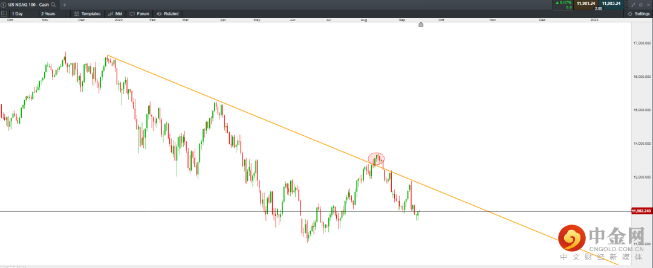
Task: Click the time axis marker triangle near September
Action: tap(421, 24)
